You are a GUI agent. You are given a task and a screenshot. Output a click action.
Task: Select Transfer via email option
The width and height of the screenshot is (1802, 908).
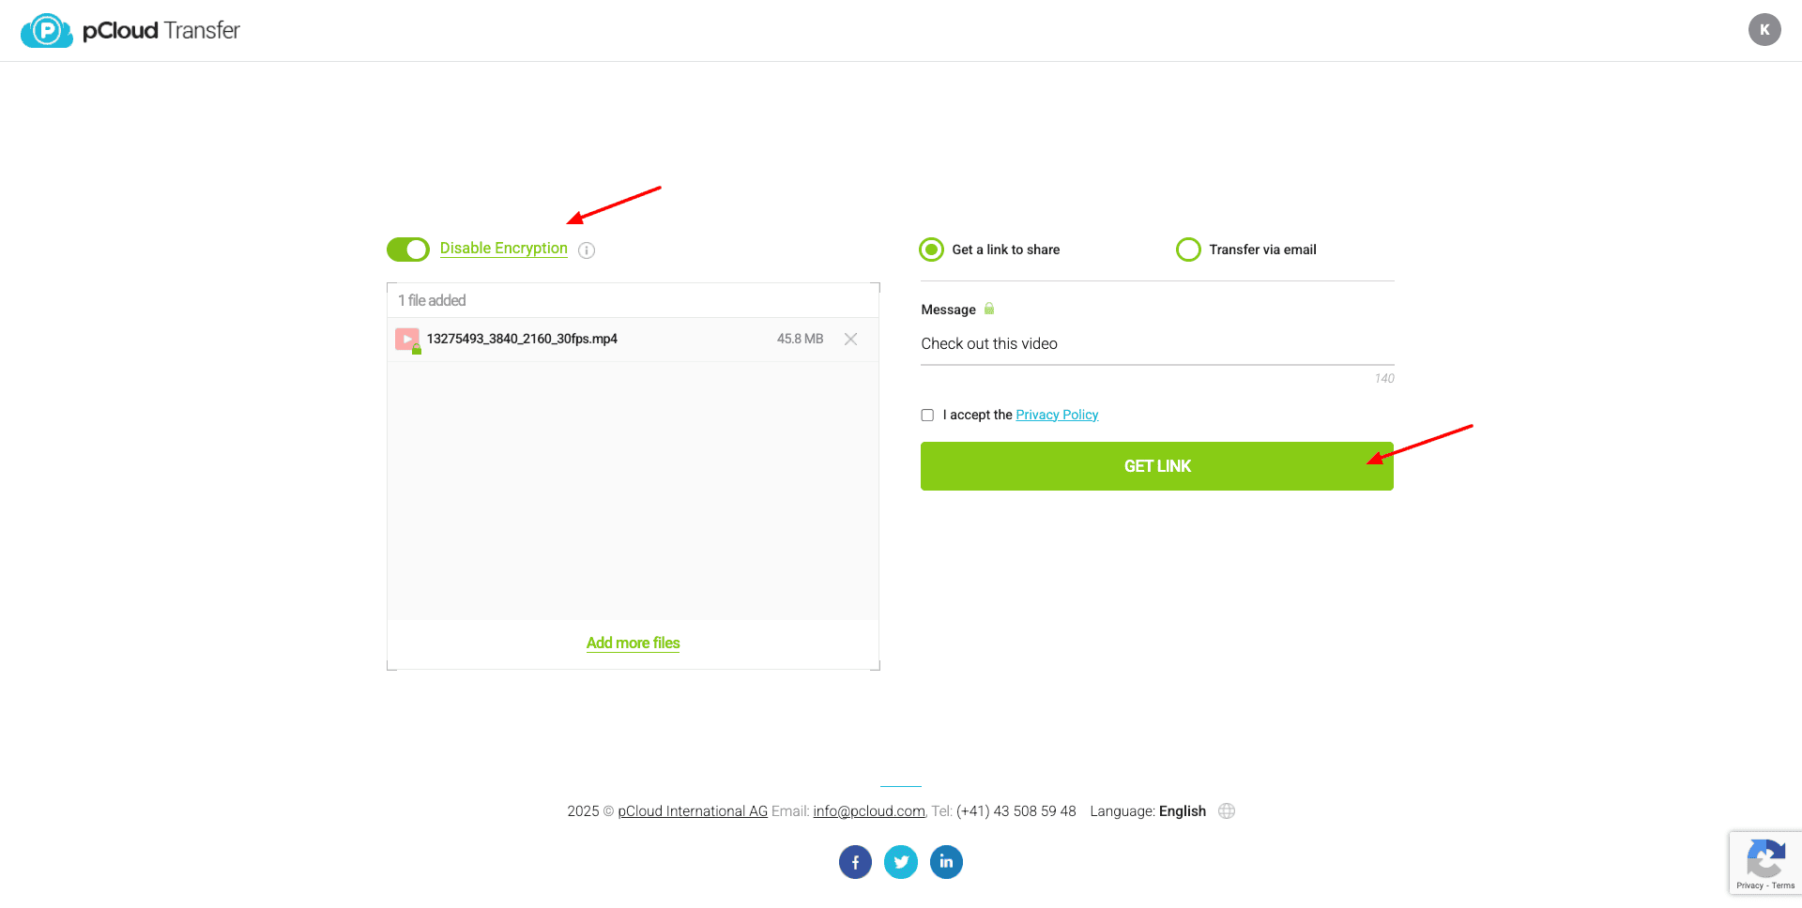[x=1188, y=250]
